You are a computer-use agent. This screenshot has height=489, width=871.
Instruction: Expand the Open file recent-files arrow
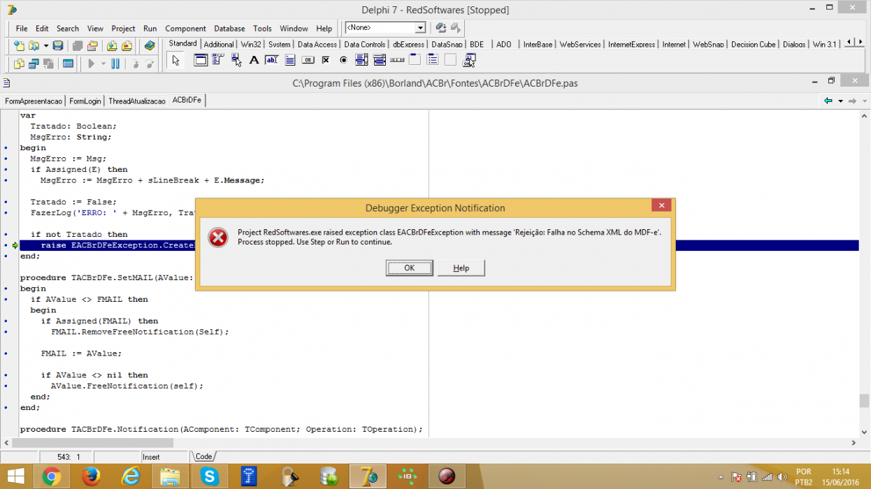[x=45, y=45]
